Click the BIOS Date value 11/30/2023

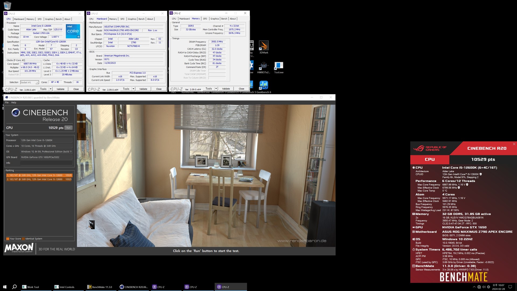coord(133,63)
